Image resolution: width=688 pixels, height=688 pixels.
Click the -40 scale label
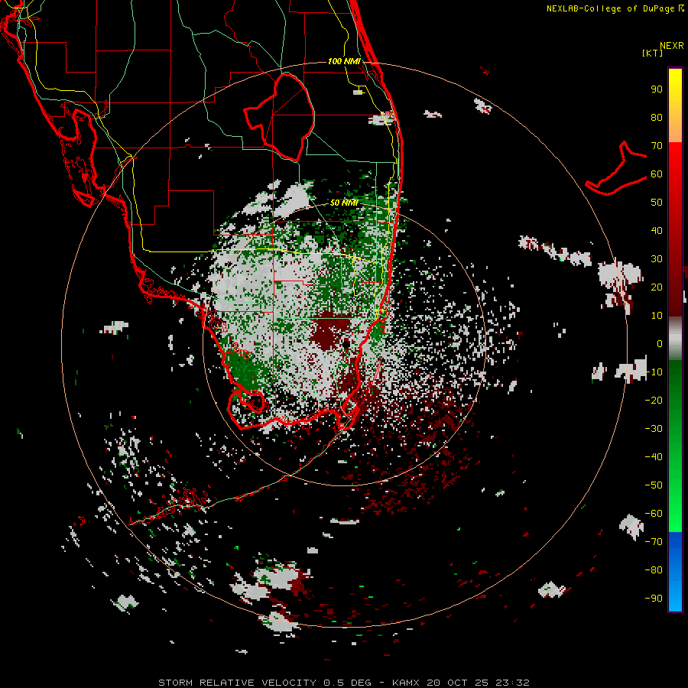(654, 457)
